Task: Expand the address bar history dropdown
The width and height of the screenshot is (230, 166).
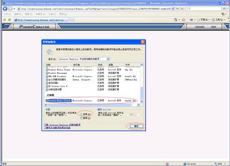Action: coord(173,9)
